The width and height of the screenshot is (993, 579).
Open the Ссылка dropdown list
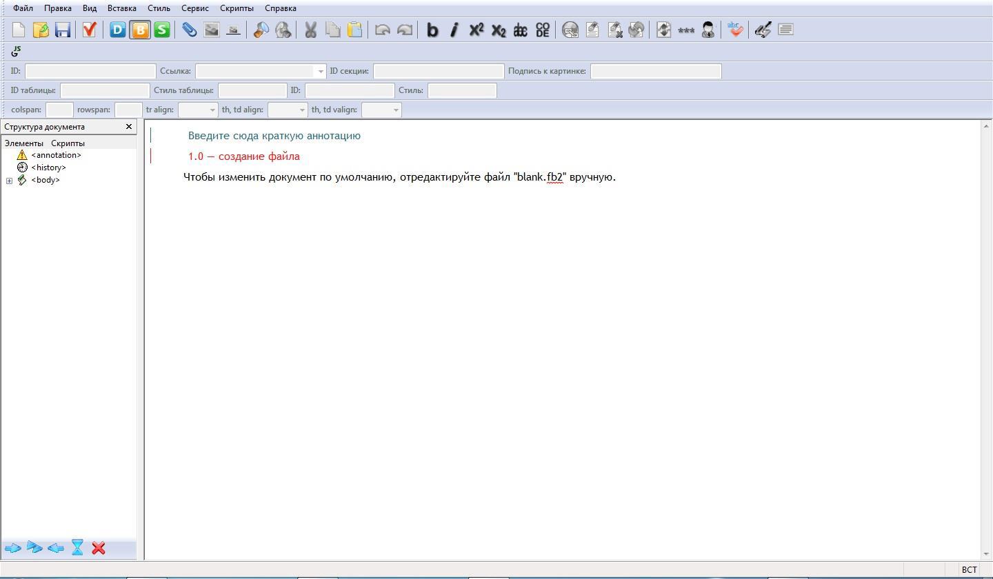coord(320,72)
